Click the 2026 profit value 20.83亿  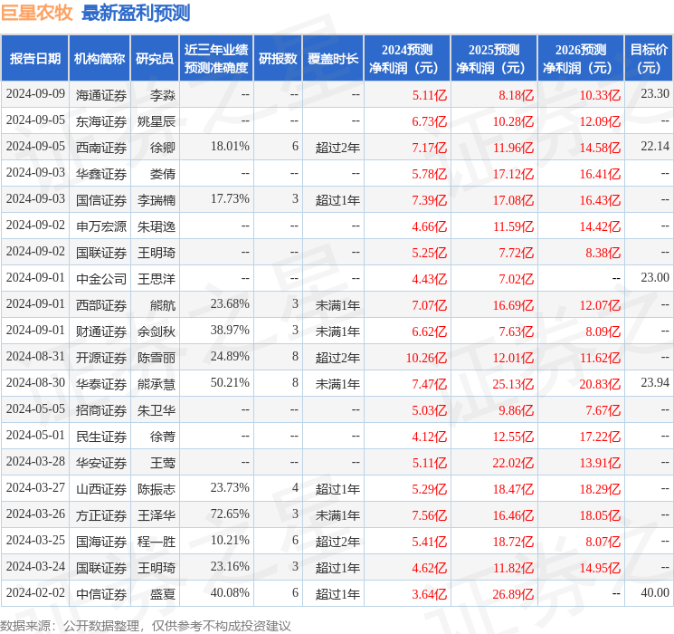[x=600, y=384]
